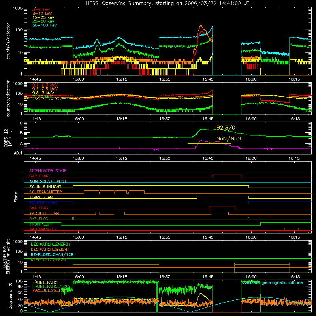This screenshot has height=316, width=316.
Task: Select the FLARE_FLAG label
Action: [41, 197]
